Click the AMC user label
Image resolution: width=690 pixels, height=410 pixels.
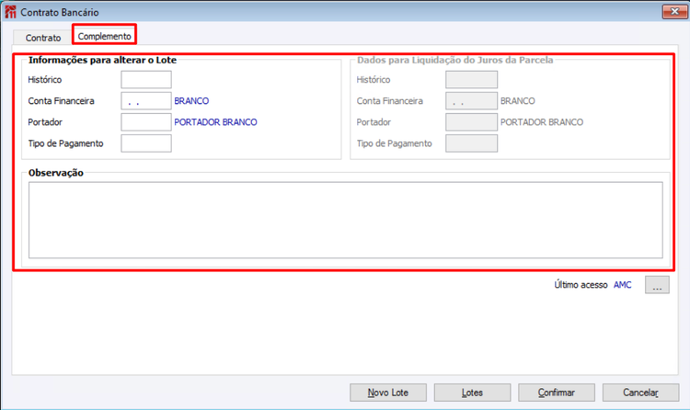[x=622, y=285]
